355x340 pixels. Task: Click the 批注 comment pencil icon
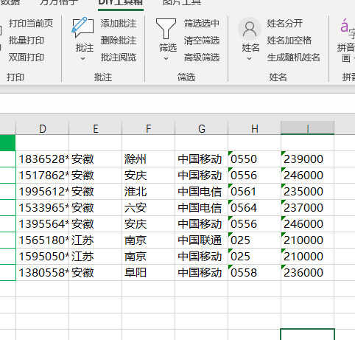[x=82, y=27]
